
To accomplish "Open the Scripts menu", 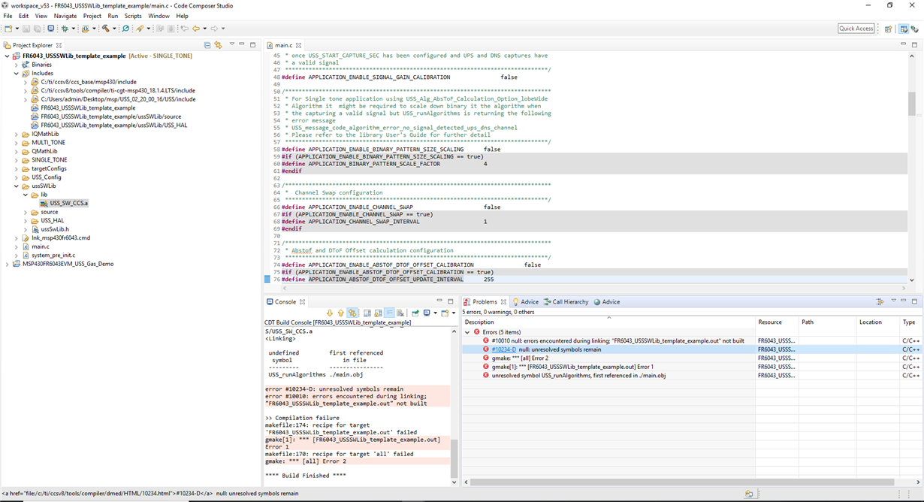I will tap(133, 16).
